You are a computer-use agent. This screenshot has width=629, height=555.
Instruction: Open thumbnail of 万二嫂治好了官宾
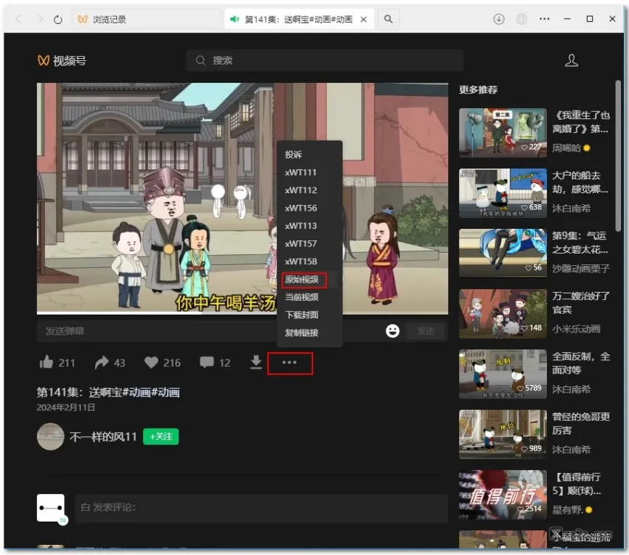coord(503,313)
